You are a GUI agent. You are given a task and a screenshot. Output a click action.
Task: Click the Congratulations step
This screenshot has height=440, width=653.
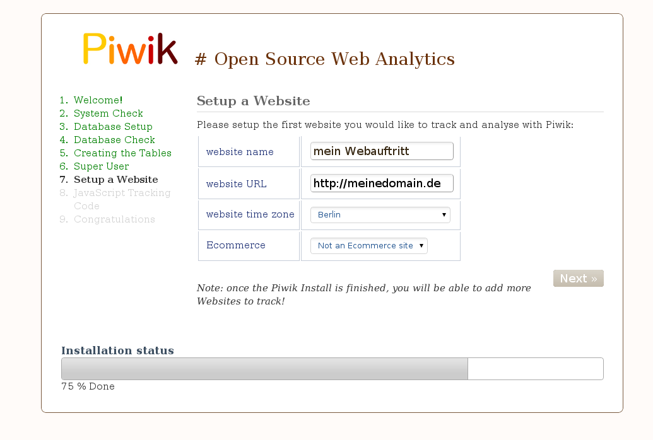[x=114, y=219]
